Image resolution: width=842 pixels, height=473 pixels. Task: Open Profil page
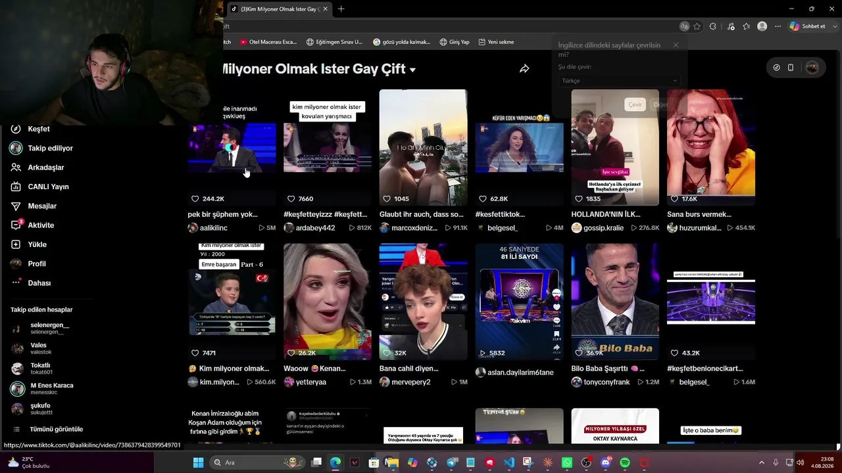28,263
